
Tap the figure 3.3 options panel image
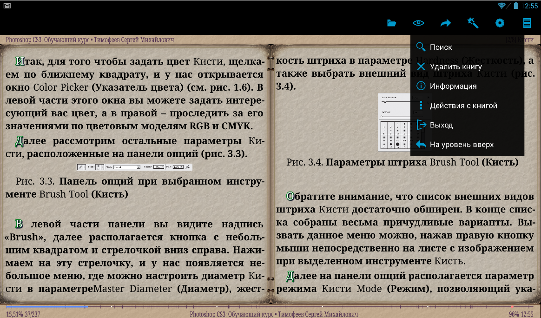pos(134,167)
